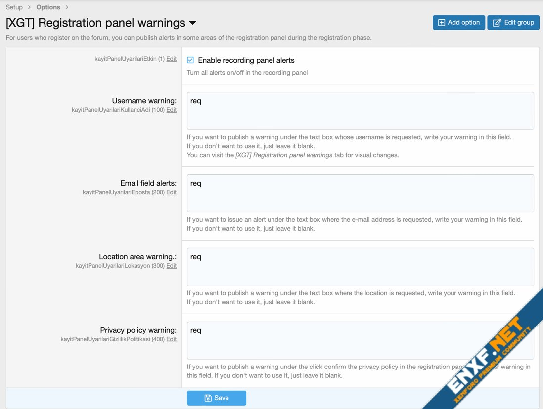
Task: Edit the kayitPanelUyarilariKullanciAdi option
Action: pos(171,110)
